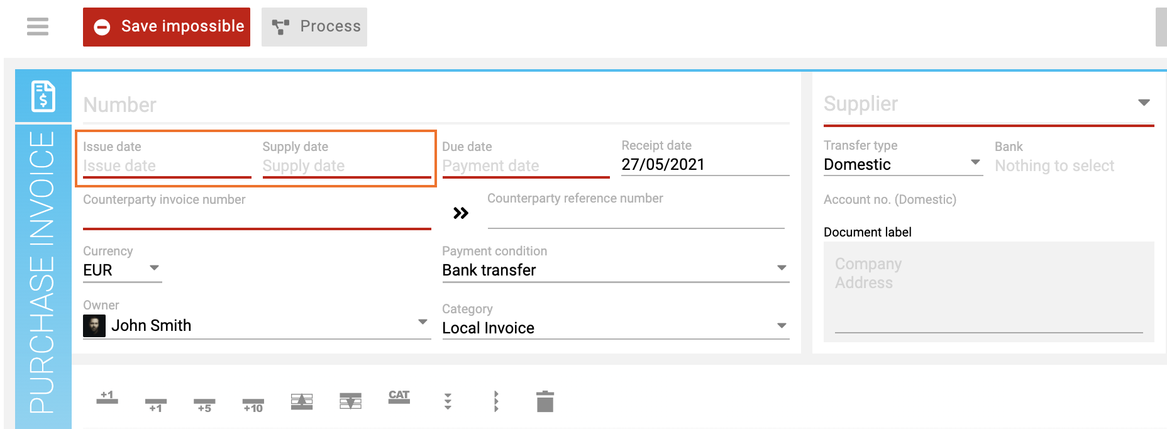Click the triple down-arrows expand icon
1167x429 pixels.
point(448,401)
